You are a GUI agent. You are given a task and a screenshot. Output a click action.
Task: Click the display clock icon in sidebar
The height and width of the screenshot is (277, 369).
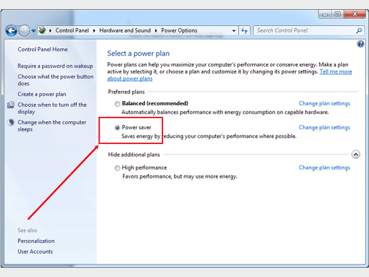click(x=11, y=105)
